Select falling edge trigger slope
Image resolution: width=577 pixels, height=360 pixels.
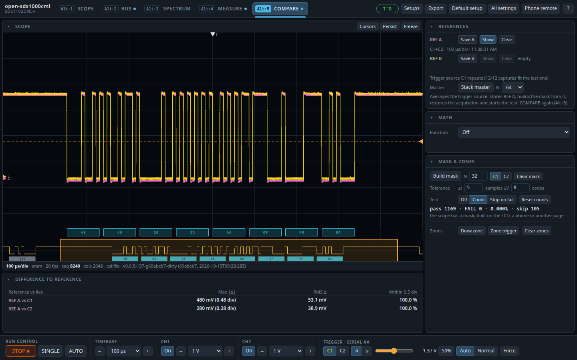tap(367, 351)
